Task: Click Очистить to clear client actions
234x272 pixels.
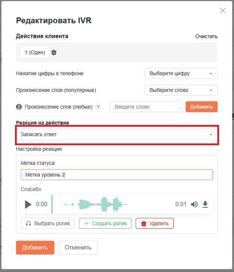Action: [206, 36]
